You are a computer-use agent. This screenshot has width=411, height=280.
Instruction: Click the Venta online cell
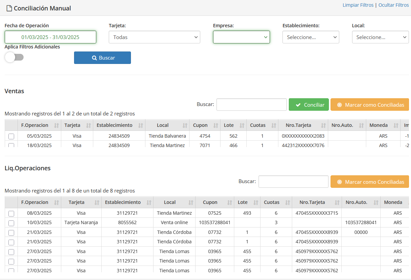coord(174,222)
